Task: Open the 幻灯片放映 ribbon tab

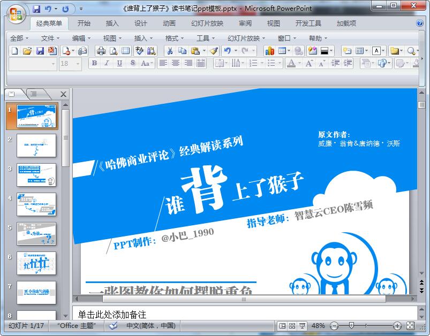Action: pyautogui.click(x=207, y=24)
